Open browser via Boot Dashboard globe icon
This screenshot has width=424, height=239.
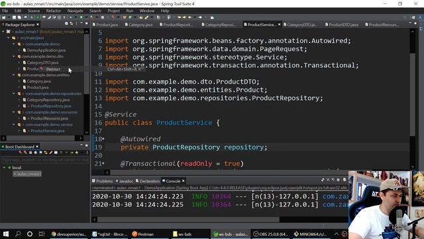(x=36, y=153)
